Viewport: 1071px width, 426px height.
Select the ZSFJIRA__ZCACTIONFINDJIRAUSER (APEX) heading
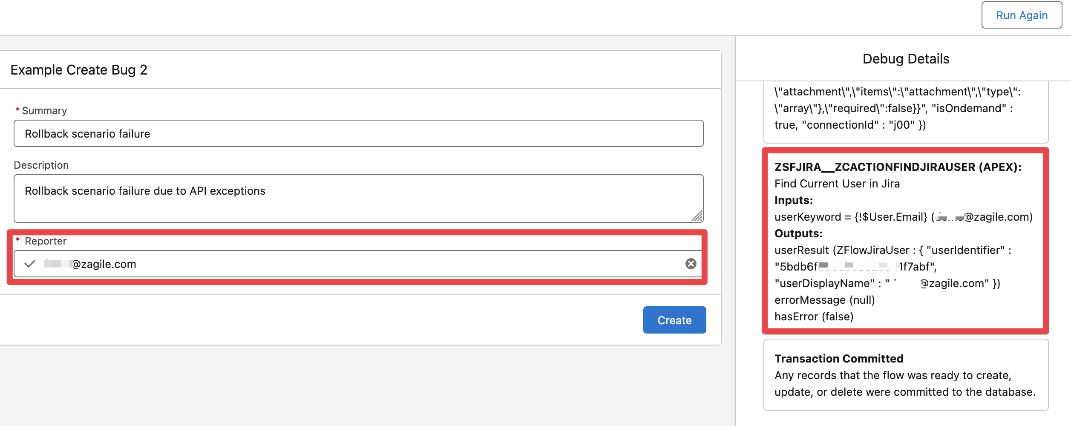click(x=898, y=167)
